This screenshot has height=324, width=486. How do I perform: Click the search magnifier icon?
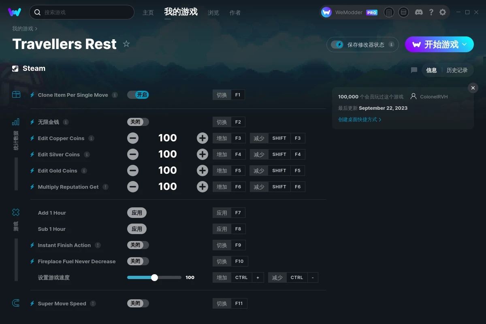point(37,12)
